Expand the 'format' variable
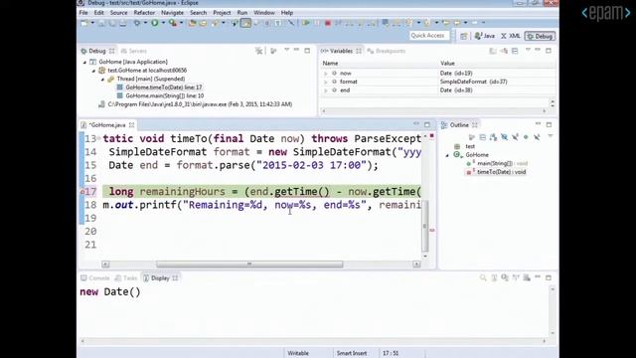 click(x=325, y=82)
